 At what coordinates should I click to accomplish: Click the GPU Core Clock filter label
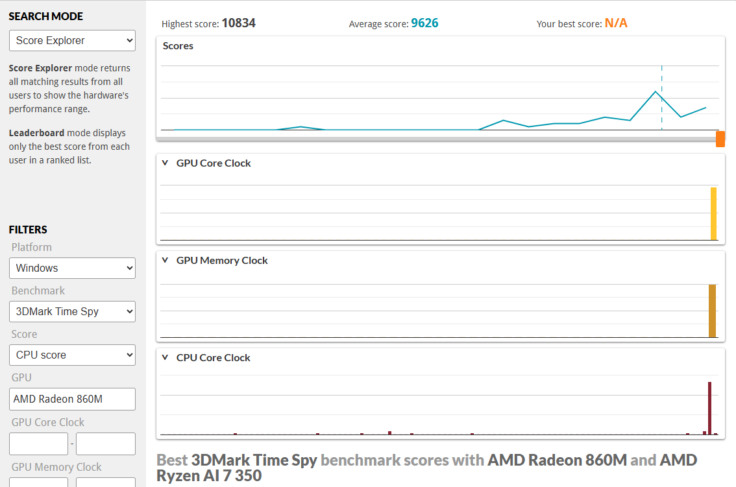point(48,422)
